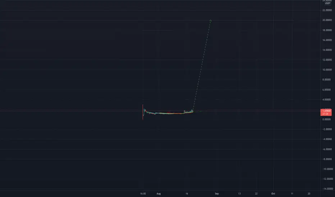
Task: Click the 16.00000 price axis label
Action: tap(327, 40)
